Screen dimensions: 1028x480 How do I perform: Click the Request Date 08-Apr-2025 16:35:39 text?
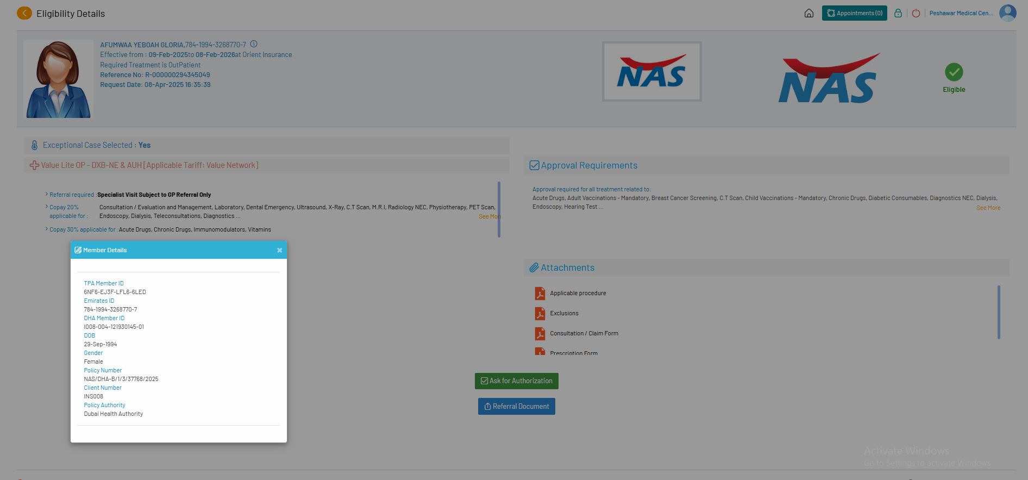[x=155, y=85]
